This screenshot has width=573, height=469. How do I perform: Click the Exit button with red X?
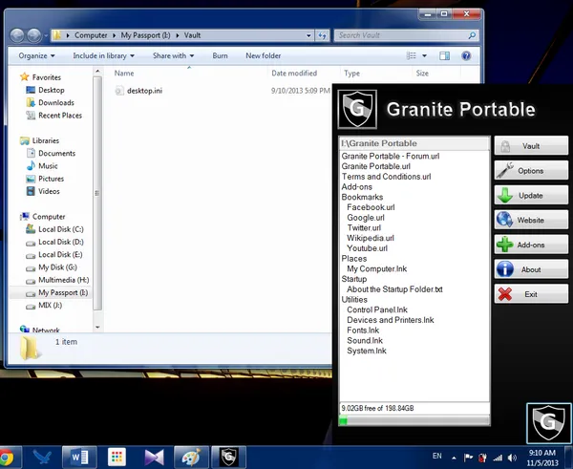coord(531,294)
